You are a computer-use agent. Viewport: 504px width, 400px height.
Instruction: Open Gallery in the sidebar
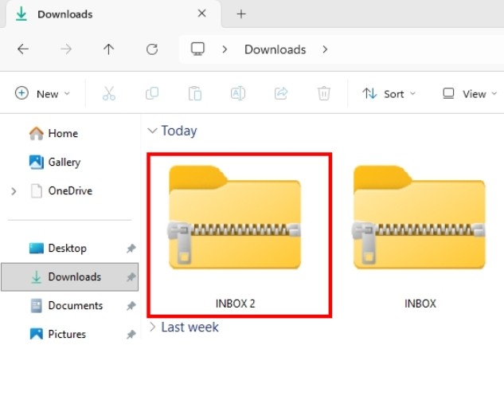[x=64, y=162]
